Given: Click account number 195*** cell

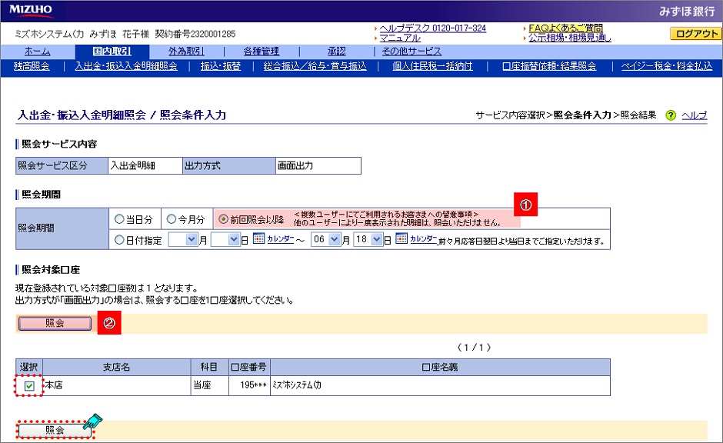Looking at the screenshot, I should (x=249, y=386).
